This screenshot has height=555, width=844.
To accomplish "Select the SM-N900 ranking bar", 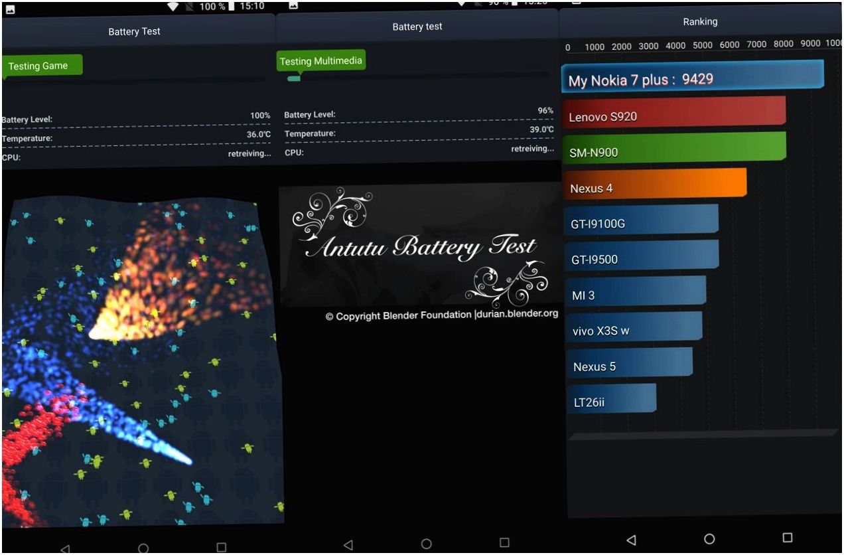I will click(x=674, y=149).
